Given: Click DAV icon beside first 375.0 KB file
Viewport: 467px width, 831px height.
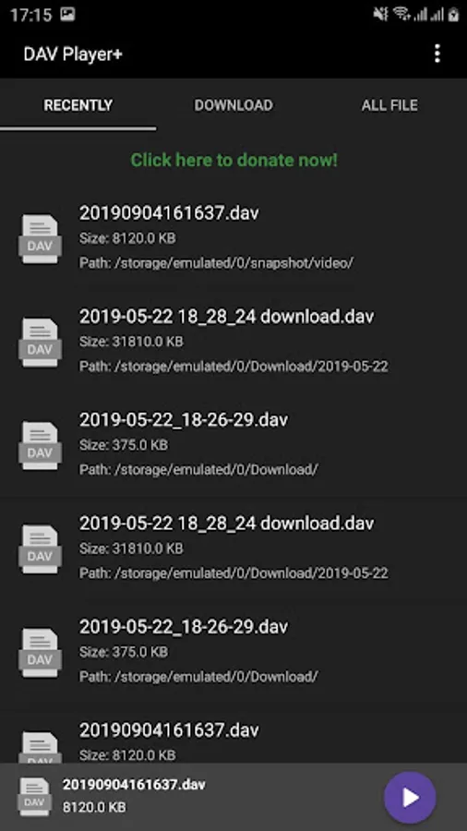Looking at the screenshot, I should tap(41, 446).
